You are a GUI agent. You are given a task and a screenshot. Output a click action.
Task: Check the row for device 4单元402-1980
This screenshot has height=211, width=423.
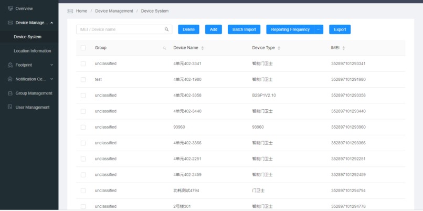click(83, 80)
